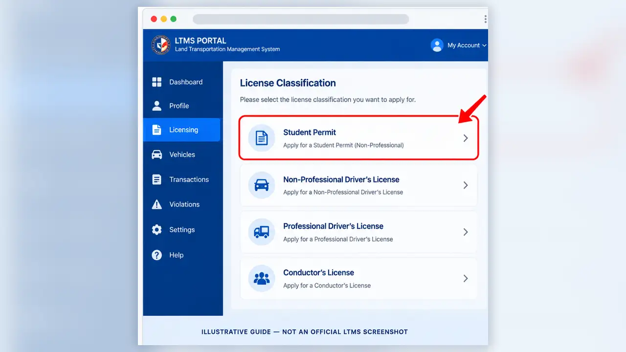The image size is (626, 352).
Task: Open the Settings gear icon
Action: click(x=156, y=230)
